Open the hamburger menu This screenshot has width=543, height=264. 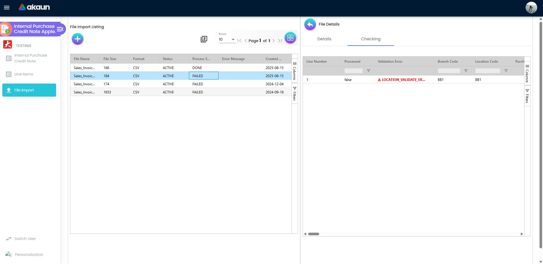click(7, 8)
